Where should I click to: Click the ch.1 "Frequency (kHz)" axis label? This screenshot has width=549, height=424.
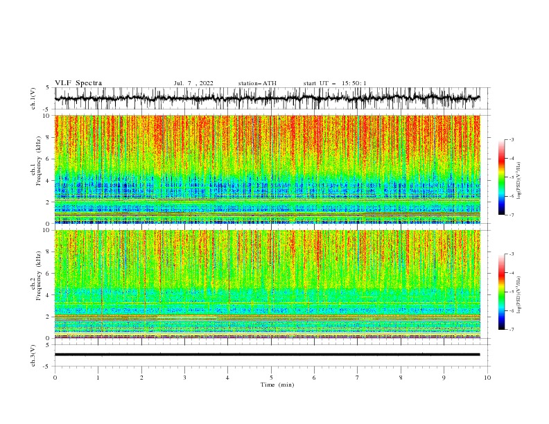click(x=39, y=161)
